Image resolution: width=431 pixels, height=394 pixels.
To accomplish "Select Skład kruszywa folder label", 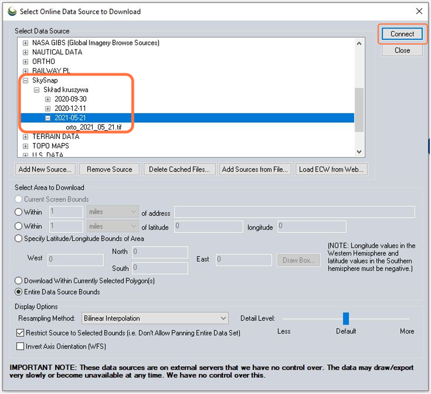I will pyautogui.click(x=66, y=90).
